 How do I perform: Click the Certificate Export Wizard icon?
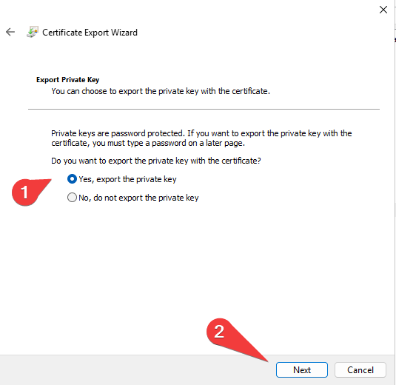pyautogui.click(x=33, y=32)
